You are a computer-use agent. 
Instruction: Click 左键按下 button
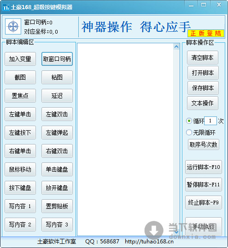(x=20, y=133)
